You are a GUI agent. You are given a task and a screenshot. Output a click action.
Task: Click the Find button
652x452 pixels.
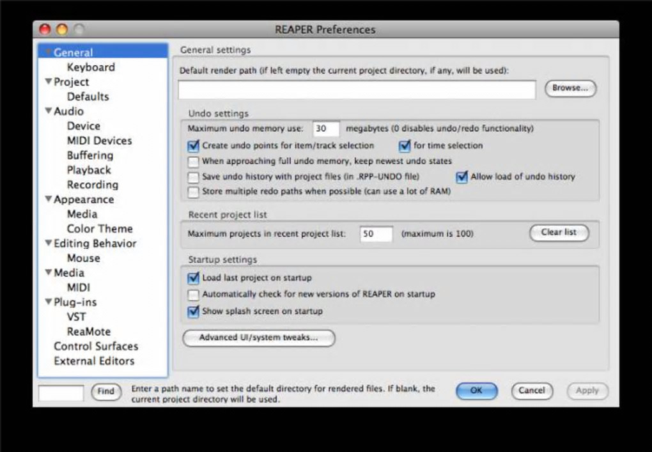[x=106, y=391]
